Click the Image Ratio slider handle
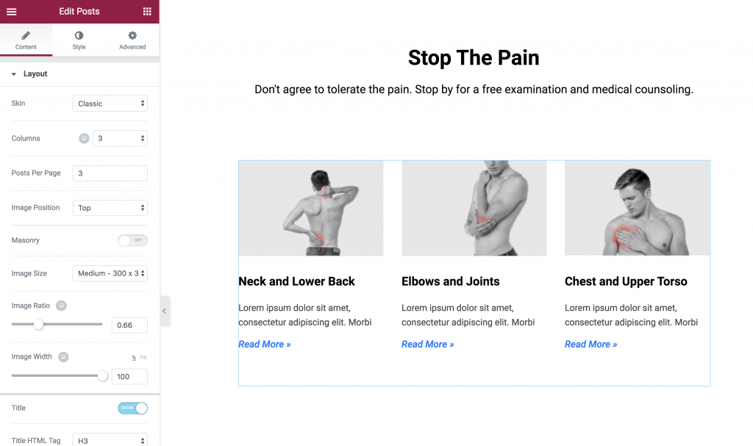The width and height of the screenshot is (753, 446). click(38, 325)
